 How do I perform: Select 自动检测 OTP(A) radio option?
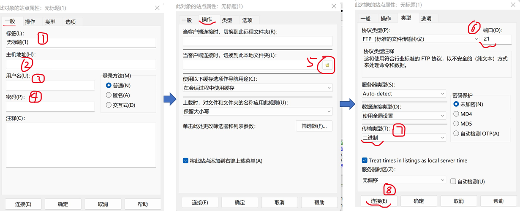[456, 133]
